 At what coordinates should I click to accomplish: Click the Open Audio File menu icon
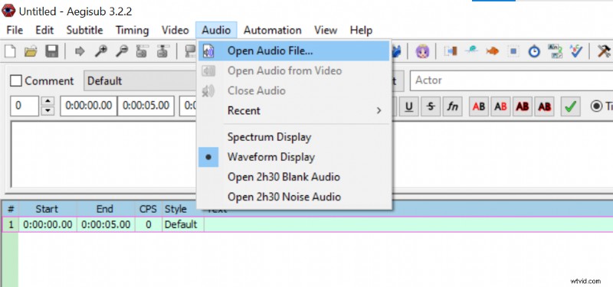(208, 51)
